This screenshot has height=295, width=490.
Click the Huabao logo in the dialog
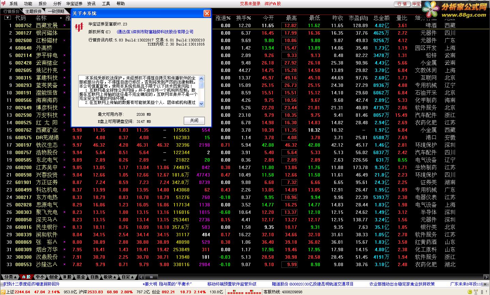(79, 27)
